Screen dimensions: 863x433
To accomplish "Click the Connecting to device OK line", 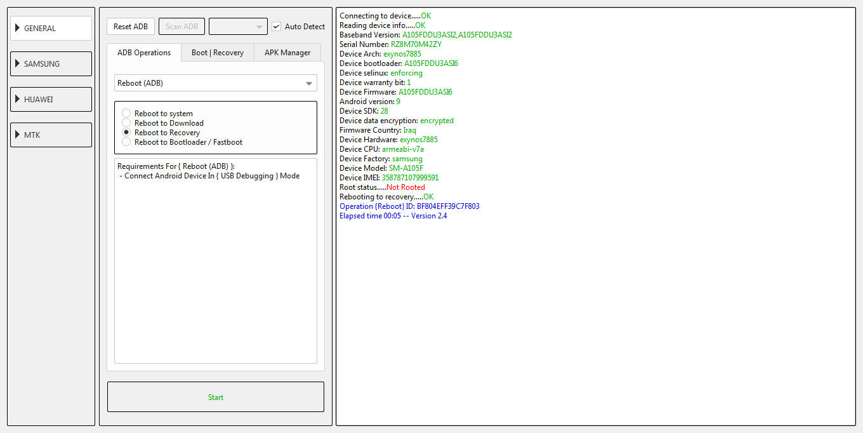I will pyautogui.click(x=385, y=16).
